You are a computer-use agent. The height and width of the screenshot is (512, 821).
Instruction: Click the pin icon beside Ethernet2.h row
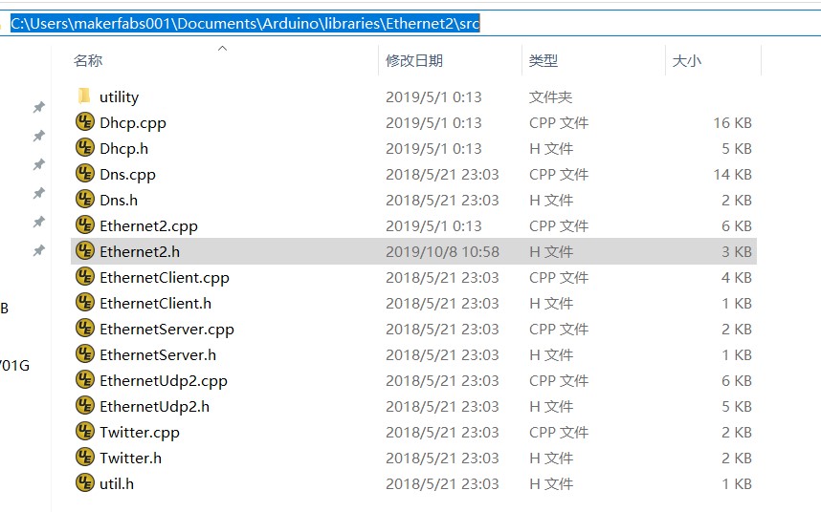(38, 251)
